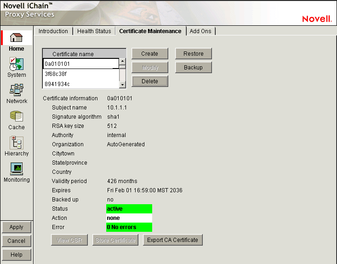Click the Action value none field
Viewport: 337px width, 264px height.
(129, 218)
